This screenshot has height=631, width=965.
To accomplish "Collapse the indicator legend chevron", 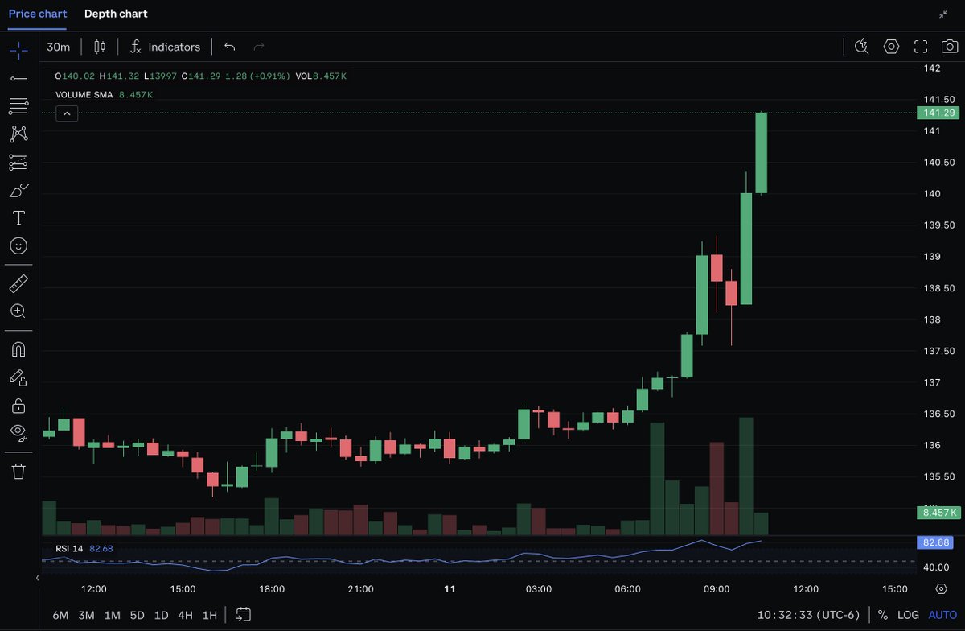I will [67, 113].
